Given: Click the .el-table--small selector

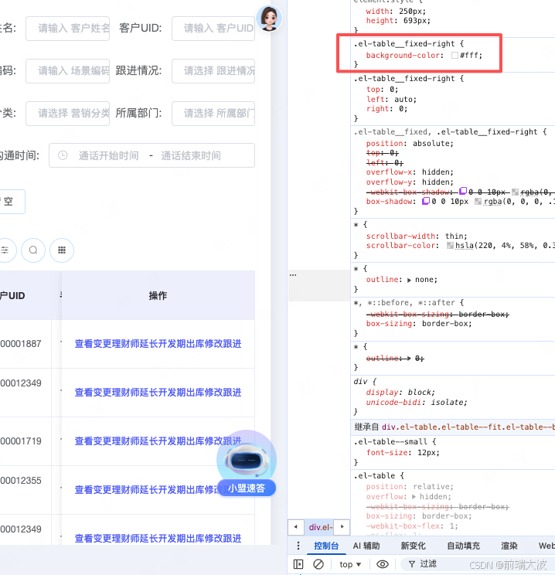Looking at the screenshot, I should pyautogui.click(x=390, y=441).
